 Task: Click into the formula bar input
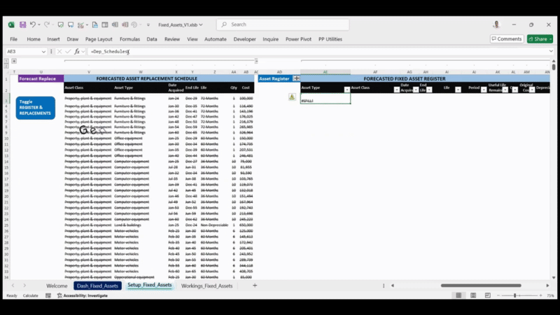coord(318,51)
